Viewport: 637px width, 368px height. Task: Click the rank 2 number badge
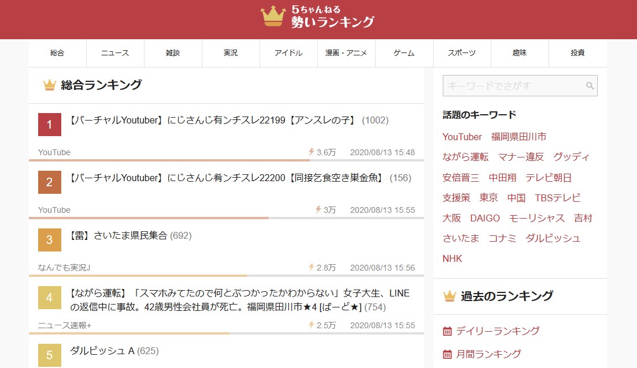click(50, 182)
